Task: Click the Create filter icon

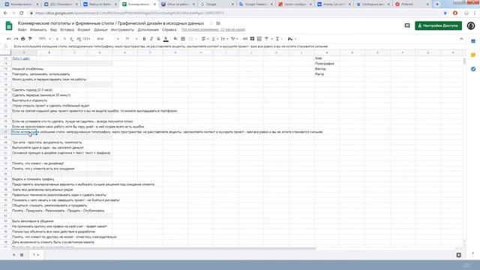Action: pyautogui.click(x=267, y=39)
